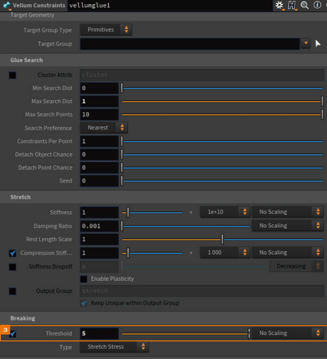This screenshot has width=327, height=359.
Task: Click the Damping Ratio value field
Action: pyautogui.click(x=100, y=226)
